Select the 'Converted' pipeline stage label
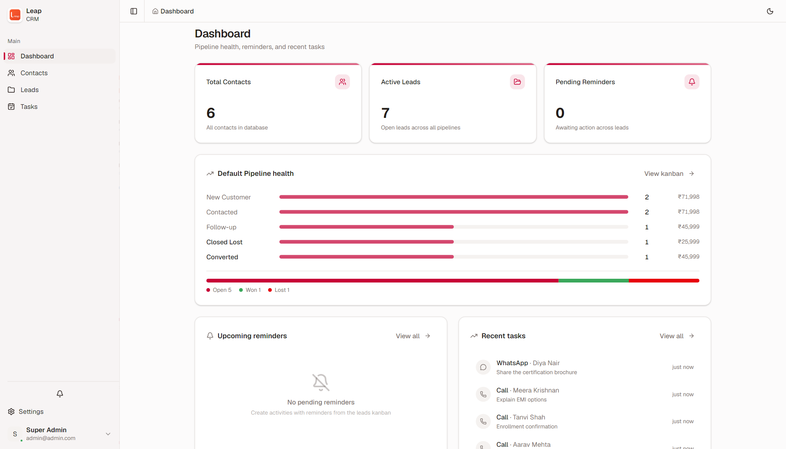The height and width of the screenshot is (449, 786). pos(222,257)
